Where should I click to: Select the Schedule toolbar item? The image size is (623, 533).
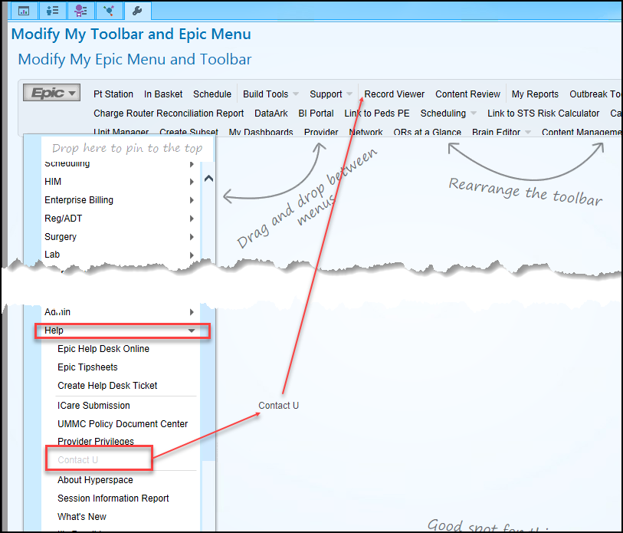point(212,94)
